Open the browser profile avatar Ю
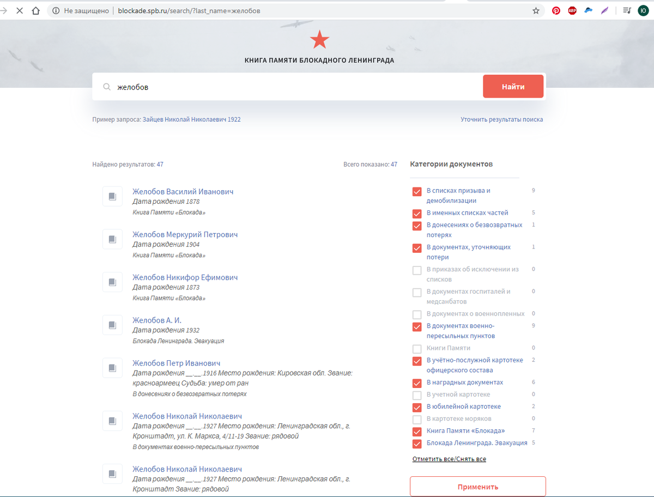 [644, 10]
